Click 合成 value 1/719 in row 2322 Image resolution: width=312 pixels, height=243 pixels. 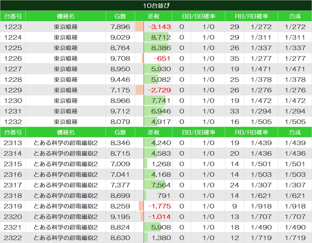click(295, 237)
